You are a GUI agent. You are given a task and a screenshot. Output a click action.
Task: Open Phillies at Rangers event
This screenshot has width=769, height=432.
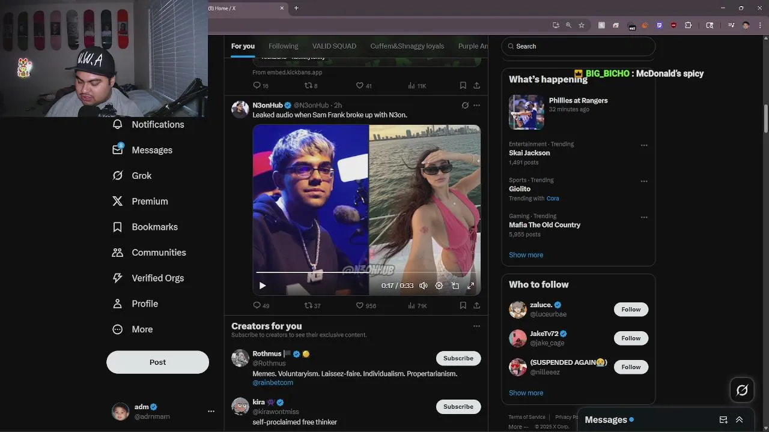point(578,111)
